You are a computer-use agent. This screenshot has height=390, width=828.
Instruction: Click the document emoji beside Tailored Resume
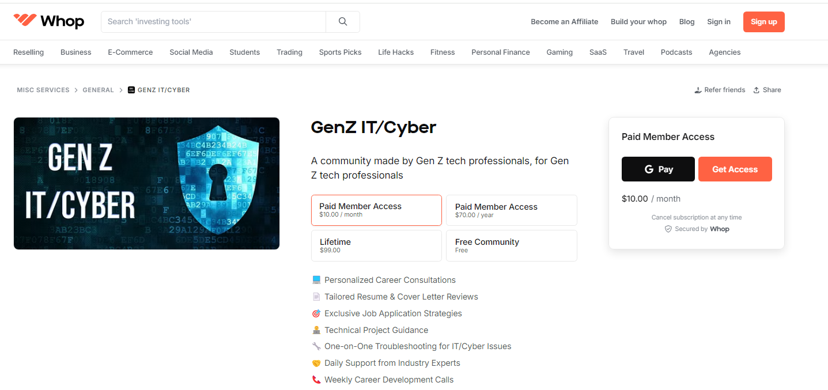click(316, 297)
